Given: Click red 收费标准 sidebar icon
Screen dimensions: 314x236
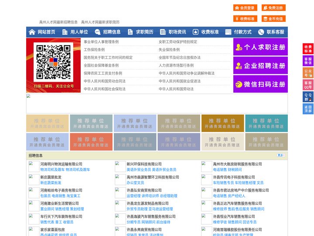Looking at the screenshot, I should coord(308,49).
